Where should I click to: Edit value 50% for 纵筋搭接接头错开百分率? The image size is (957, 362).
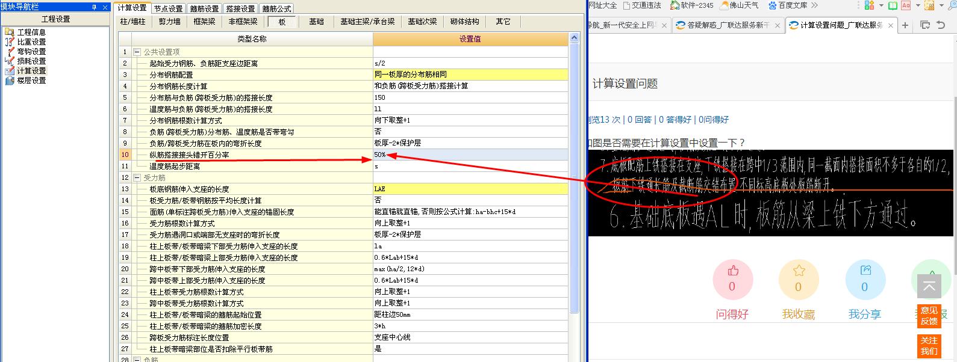tap(470, 155)
